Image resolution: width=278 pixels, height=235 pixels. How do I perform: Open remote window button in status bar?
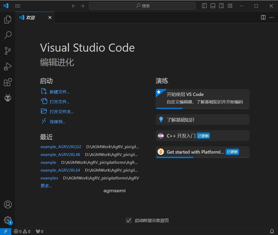click(5, 231)
